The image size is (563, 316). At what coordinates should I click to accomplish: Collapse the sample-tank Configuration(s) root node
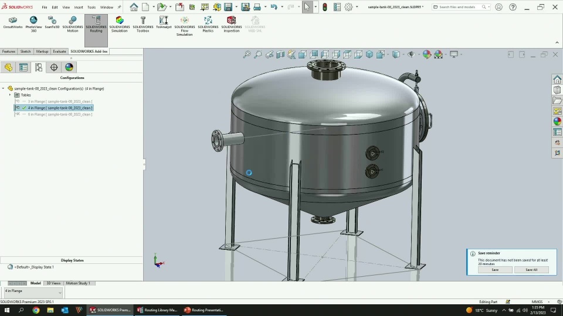tap(4, 88)
